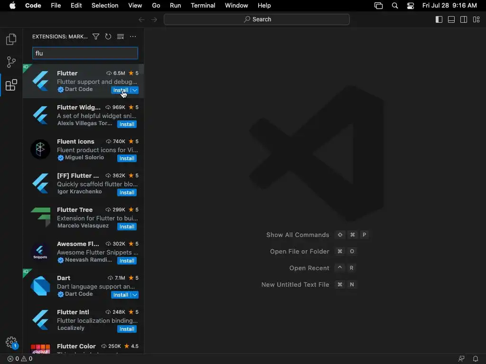
Task: Install the Flutter Tree extension
Action: tap(127, 227)
